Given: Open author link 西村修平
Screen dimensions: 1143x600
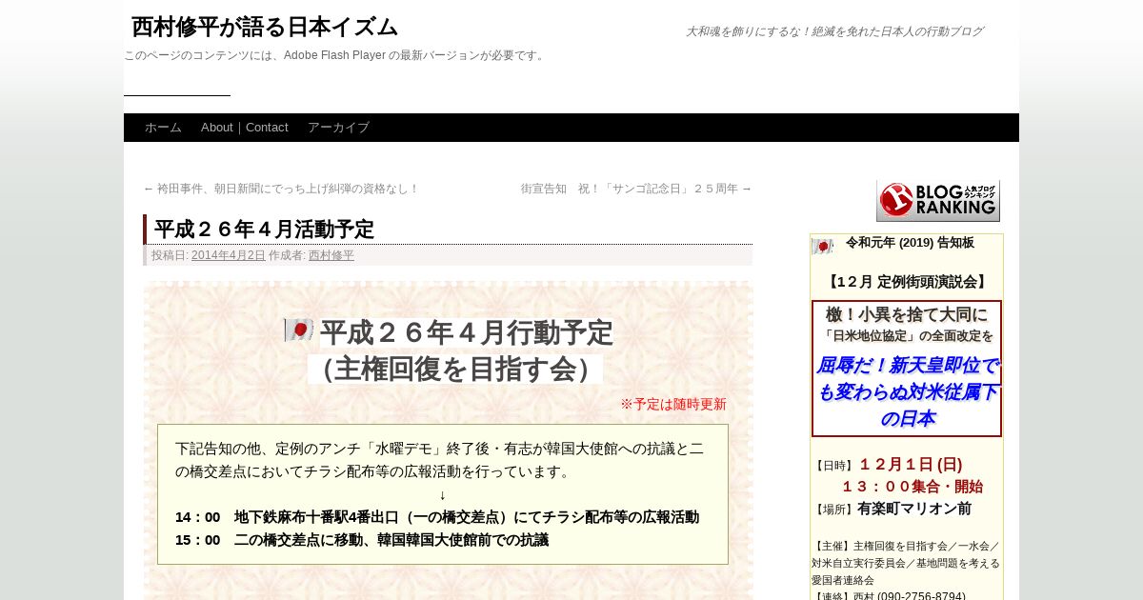Looking at the screenshot, I should (331, 255).
